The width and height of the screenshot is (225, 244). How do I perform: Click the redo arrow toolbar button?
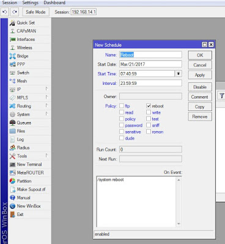click(x=15, y=12)
